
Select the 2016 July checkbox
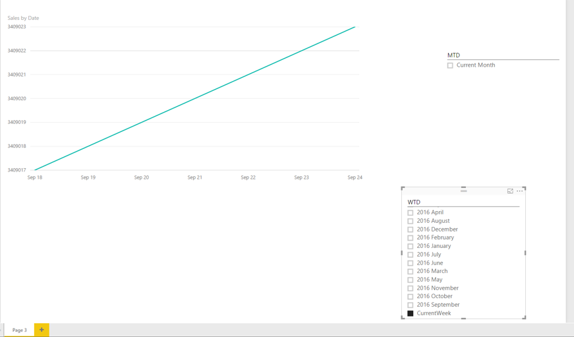coord(411,255)
